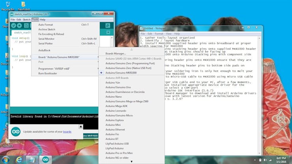292x164 pixels.
Task: Select Arduino Mega ADK board
Action: (x=131, y=106)
